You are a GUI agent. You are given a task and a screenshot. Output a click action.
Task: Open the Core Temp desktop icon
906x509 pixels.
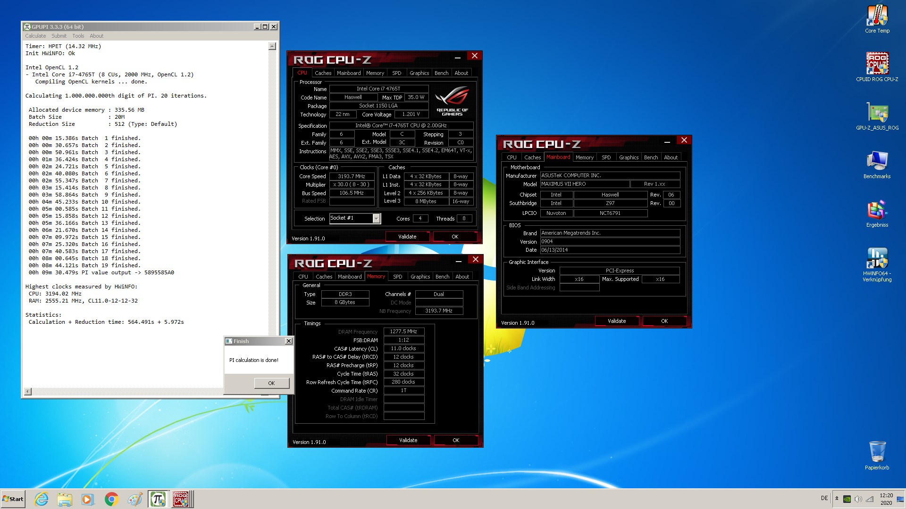click(877, 19)
